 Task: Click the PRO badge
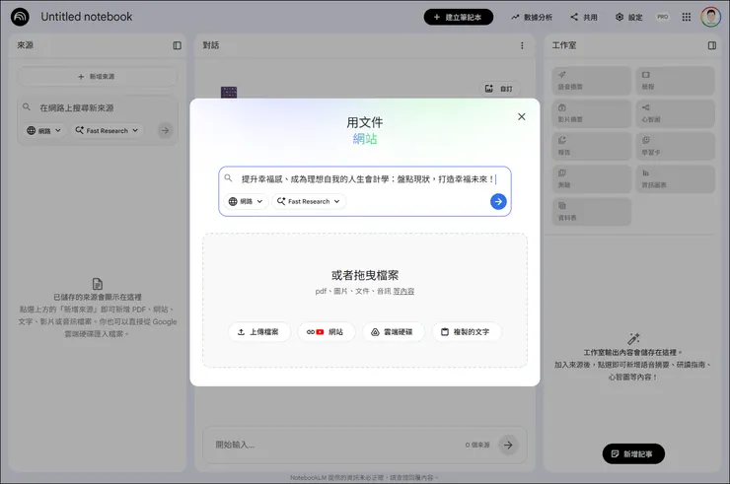click(x=663, y=17)
